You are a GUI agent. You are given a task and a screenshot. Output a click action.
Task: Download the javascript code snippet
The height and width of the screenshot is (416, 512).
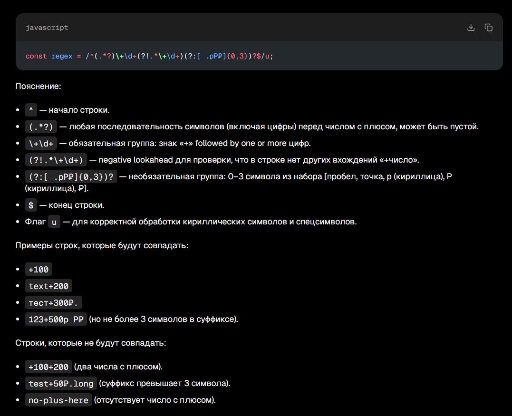pos(471,28)
